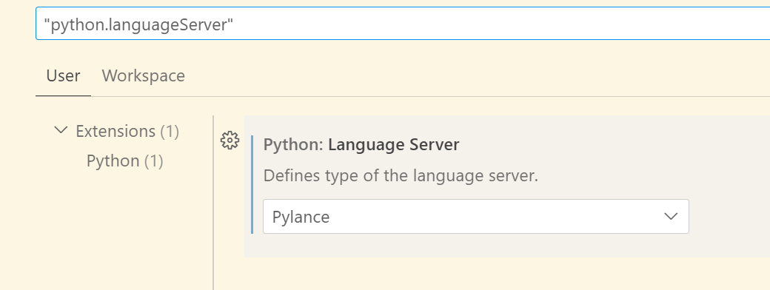Open the Pylance language server dropdown
The image size is (770, 290).
(476, 217)
